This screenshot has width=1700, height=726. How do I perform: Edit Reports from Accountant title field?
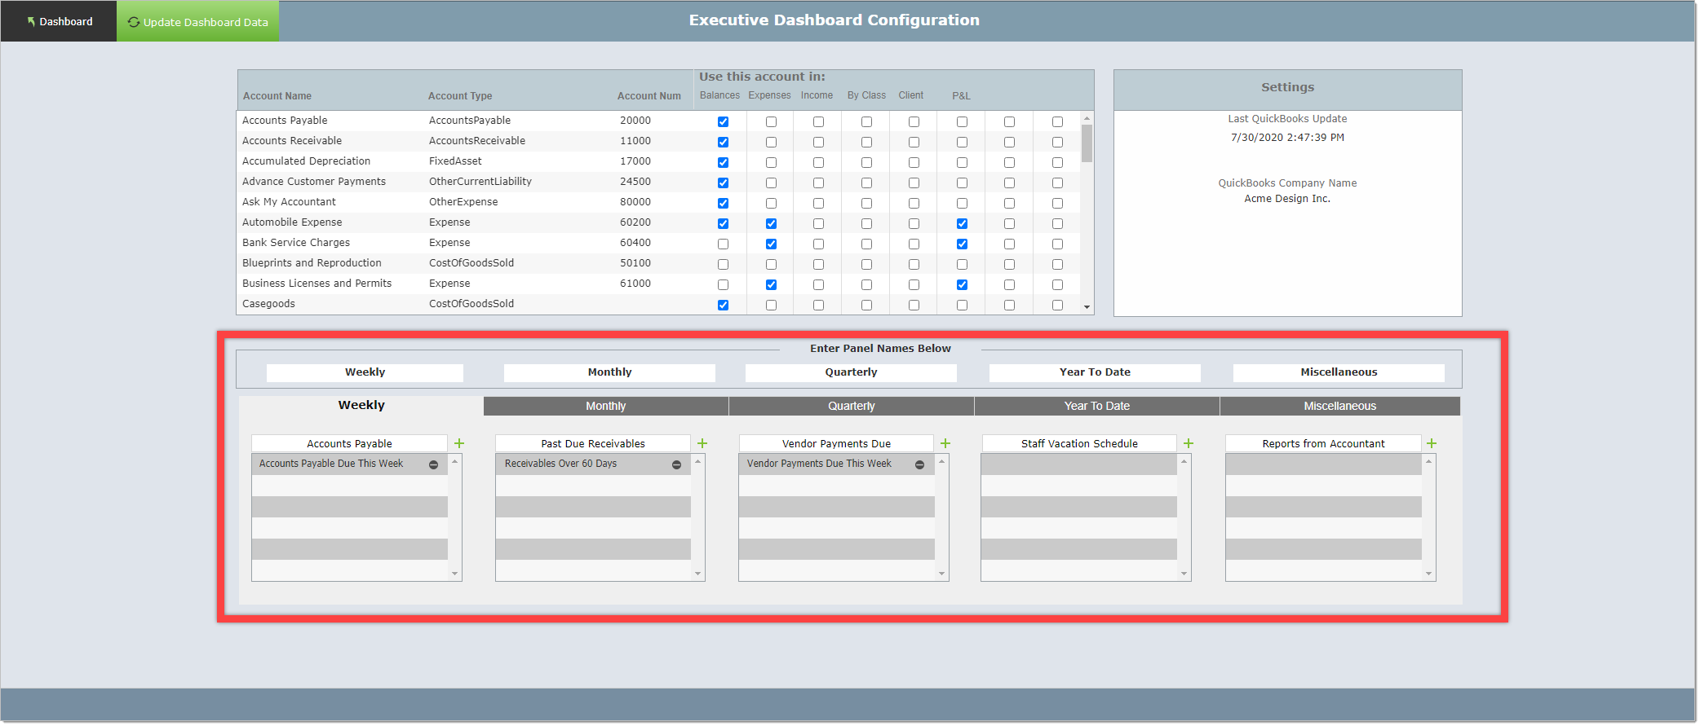tap(1323, 443)
